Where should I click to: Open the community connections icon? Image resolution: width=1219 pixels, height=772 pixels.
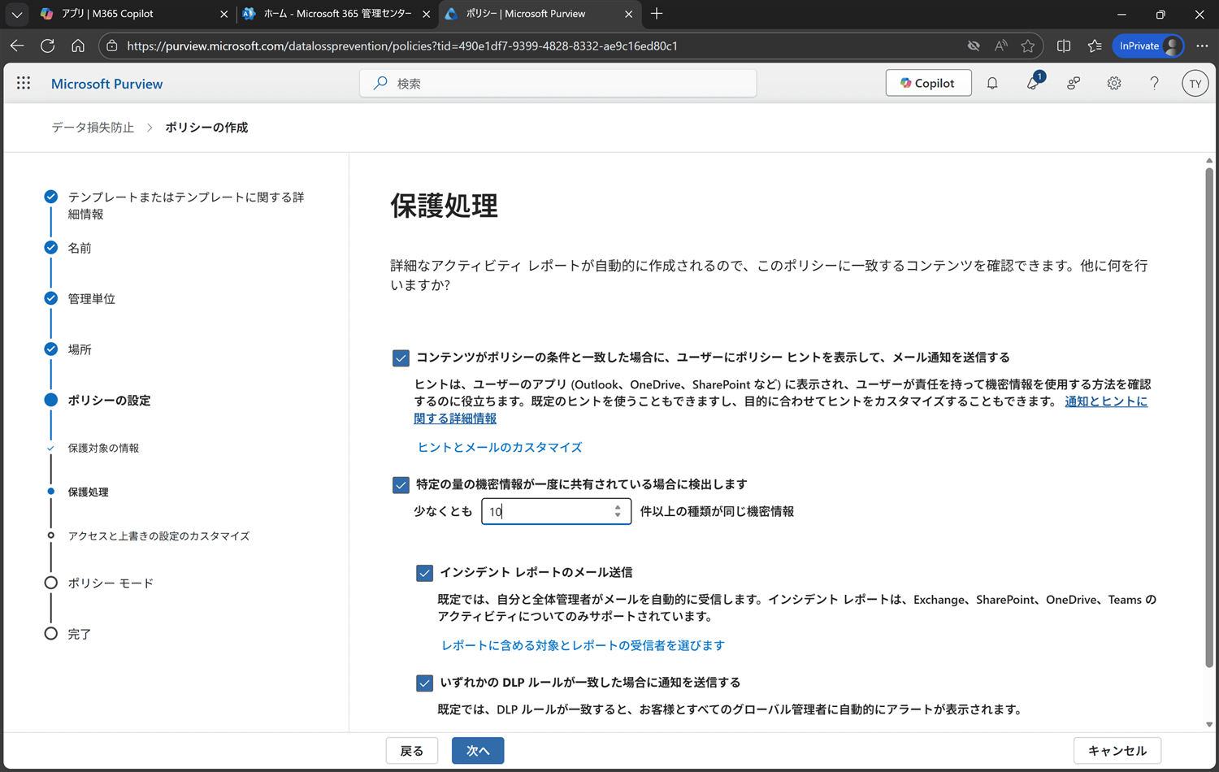coord(1074,83)
